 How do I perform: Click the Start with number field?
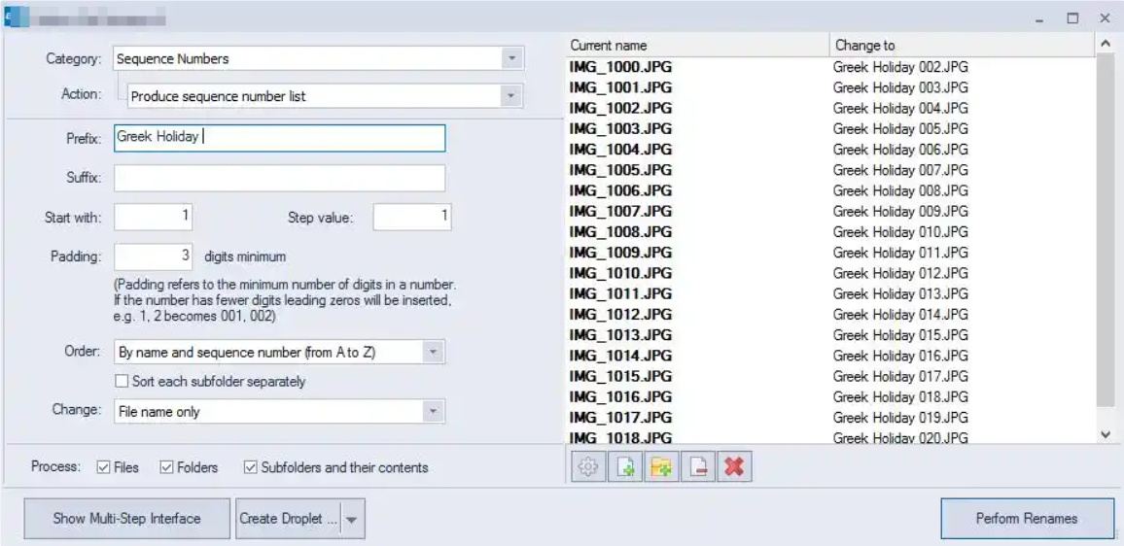pyautogui.click(x=154, y=217)
